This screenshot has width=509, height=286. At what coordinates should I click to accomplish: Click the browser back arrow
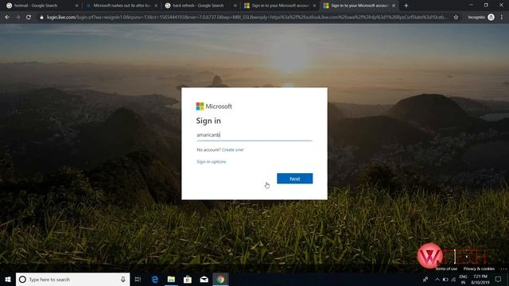[7, 17]
